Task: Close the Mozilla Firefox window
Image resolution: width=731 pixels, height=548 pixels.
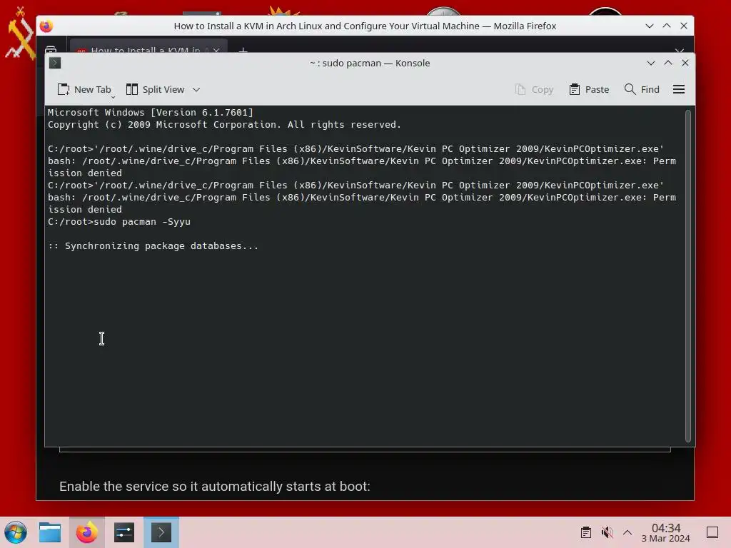Action: (x=684, y=26)
